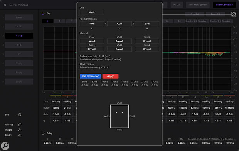The image size is (239, 151).
Task: Open the Ceiling material dropdown
Action: coord(92,49)
